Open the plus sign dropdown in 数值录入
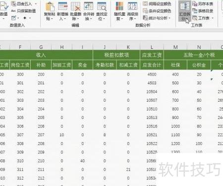Viewport: 223px width, 186px height. [x=30, y=18]
